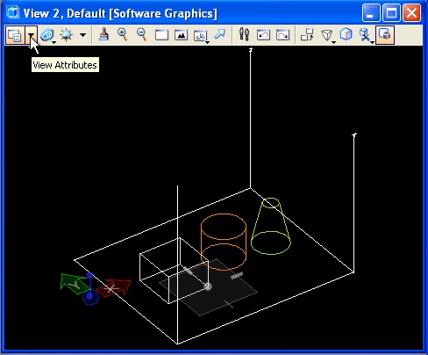
Task: Select the Zoom In magnifier tool
Action: click(x=123, y=35)
